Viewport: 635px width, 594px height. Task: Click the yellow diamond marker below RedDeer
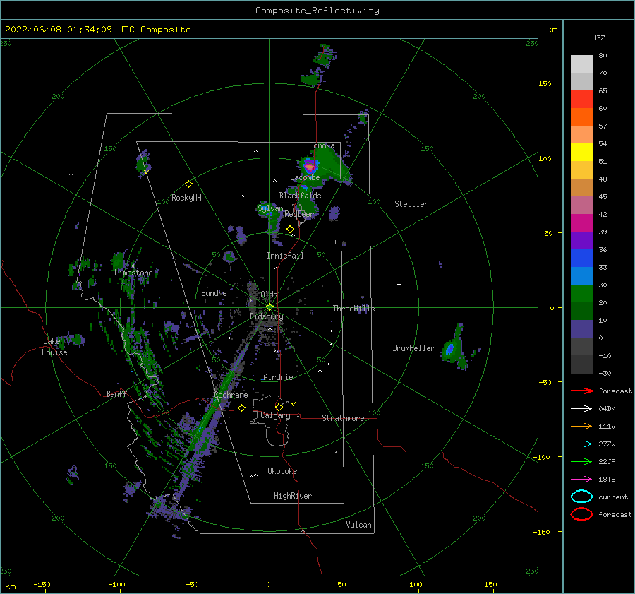pyautogui.click(x=291, y=230)
